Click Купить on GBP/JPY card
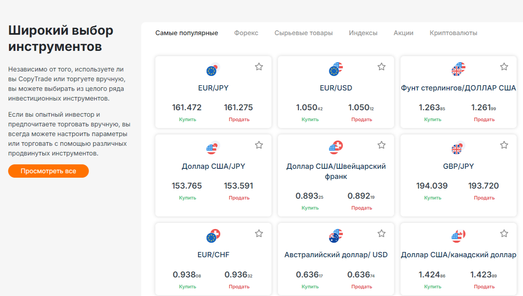The width and height of the screenshot is (523, 296). pos(433,198)
